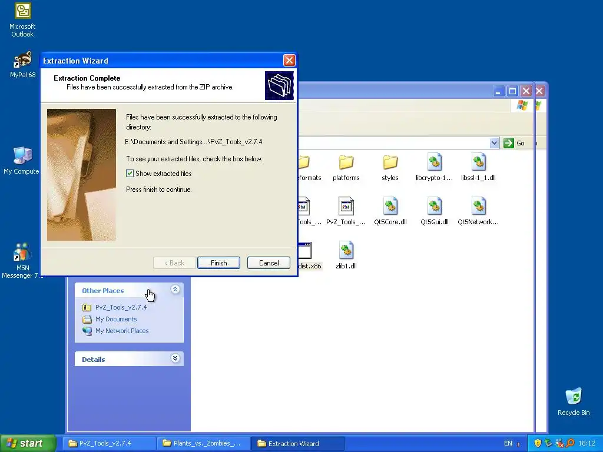603x452 pixels.
Task: Click the Extraction Wizard folder graphic
Action: (x=279, y=85)
